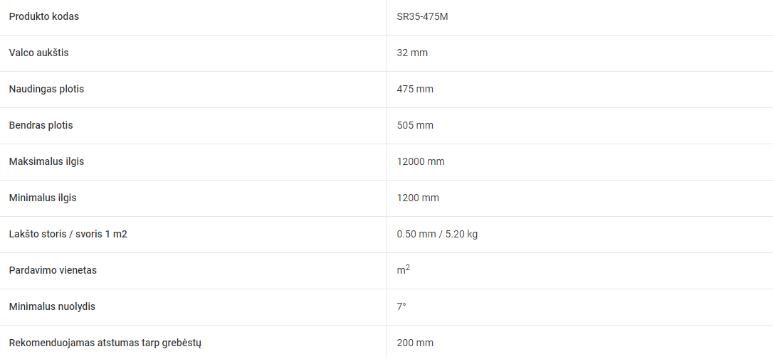Click the m² sales unit value
The height and width of the screenshot is (359, 773).
(404, 269)
